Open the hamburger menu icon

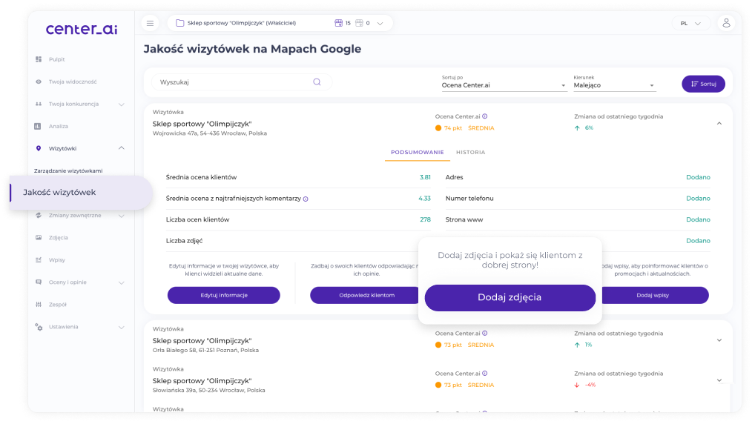150,23
